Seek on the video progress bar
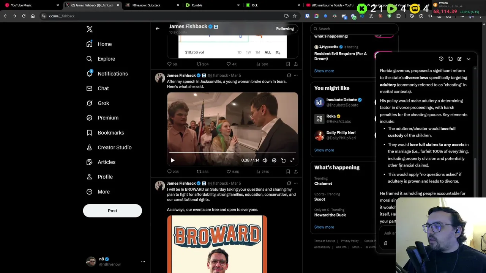The width and height of the screenshot is (486, 273). pos(232,153)
